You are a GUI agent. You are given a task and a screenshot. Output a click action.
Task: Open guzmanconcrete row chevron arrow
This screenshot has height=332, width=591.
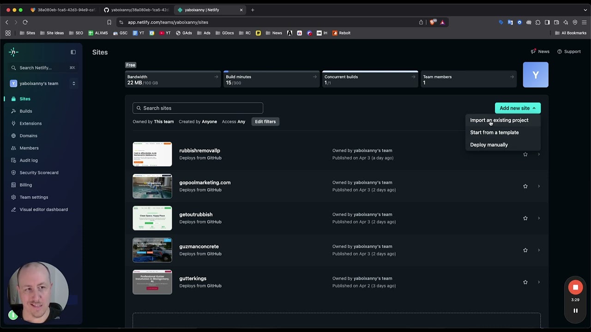[538, 250]
